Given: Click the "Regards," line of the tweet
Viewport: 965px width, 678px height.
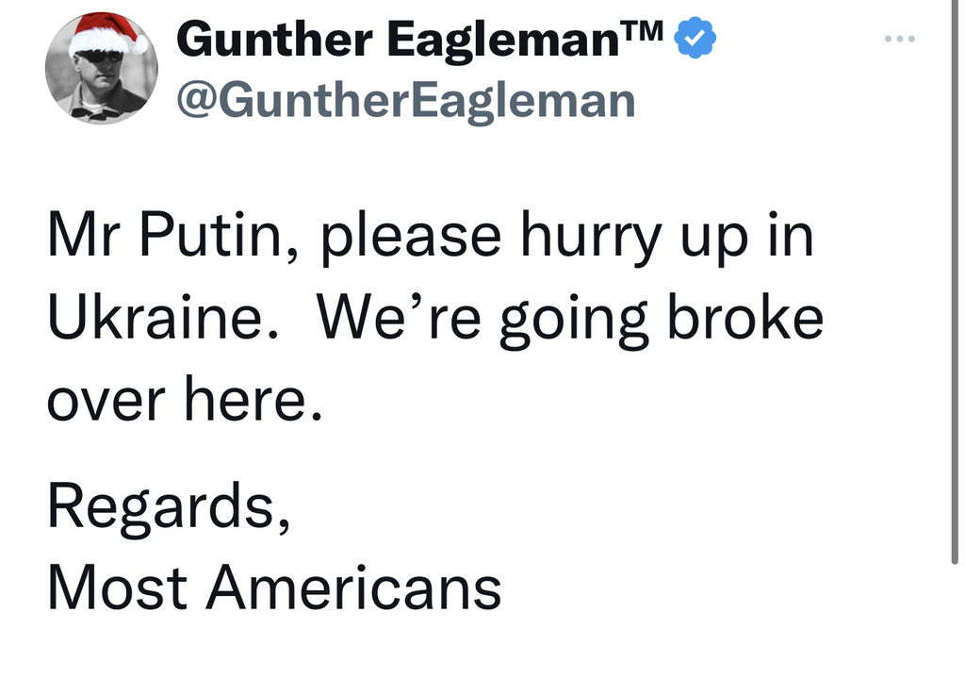Looking at the screenshot, I should pyautogui.click(x=169, y=506).
